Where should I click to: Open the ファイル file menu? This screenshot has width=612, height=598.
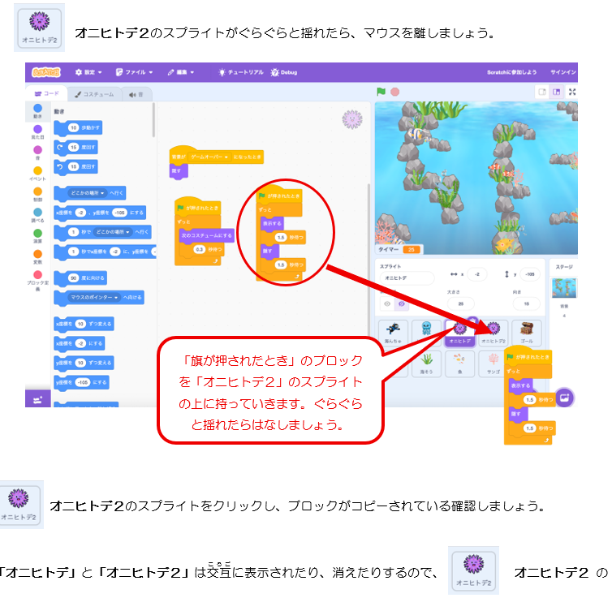click(x=134, y=72)
